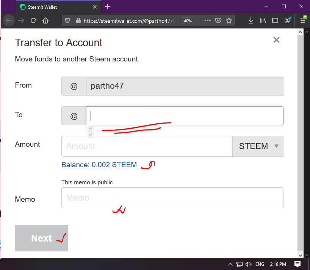
Task: Focus the To recipient account field
Action: [185, 116]
